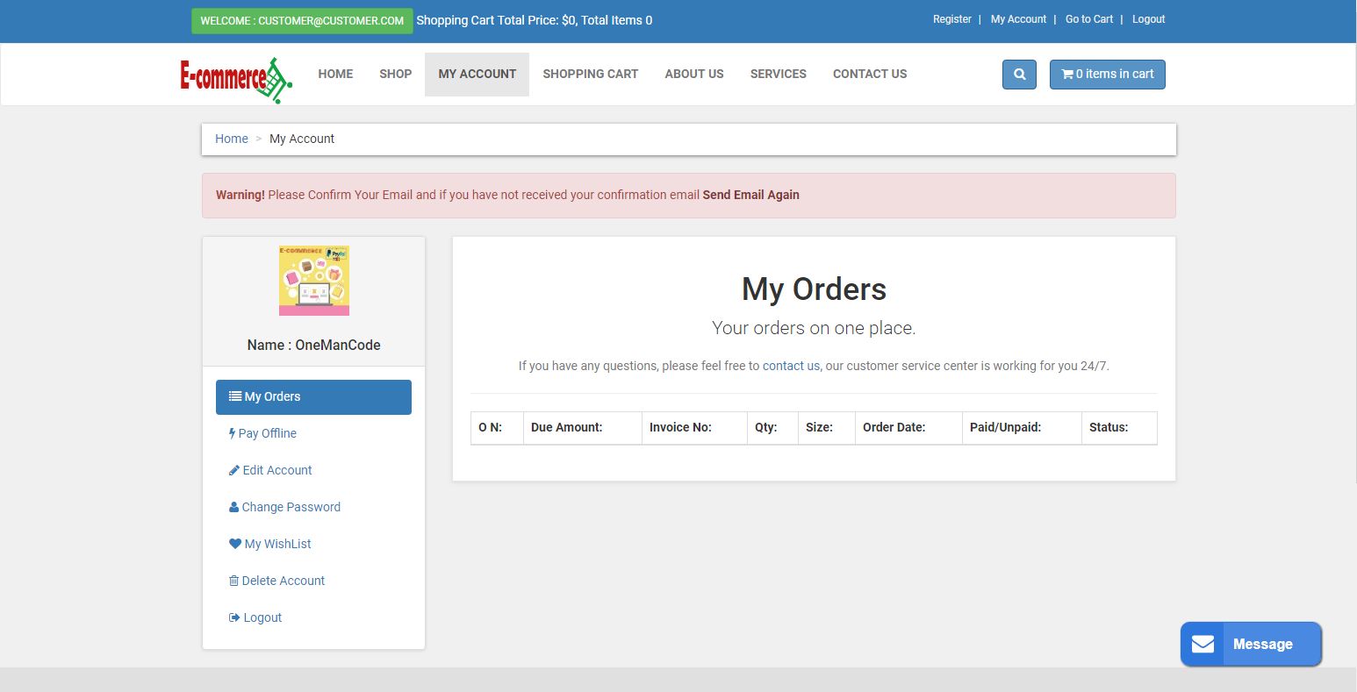This screenshot has width=1357, height=692.
Task: Click the Send Email Again link
Action: click(750, 195)
